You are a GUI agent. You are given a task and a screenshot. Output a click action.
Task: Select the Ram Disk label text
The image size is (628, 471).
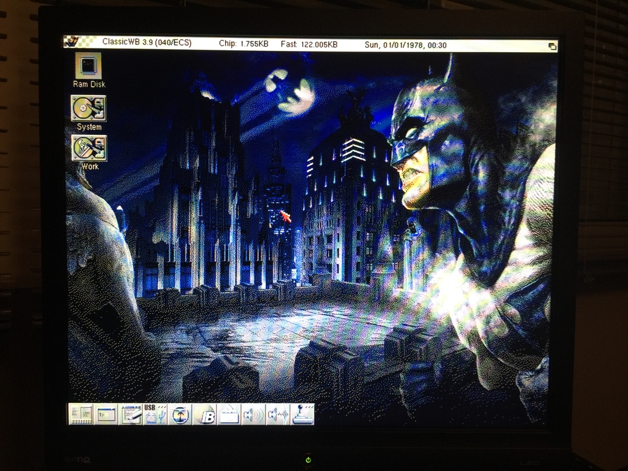(90, 84)
